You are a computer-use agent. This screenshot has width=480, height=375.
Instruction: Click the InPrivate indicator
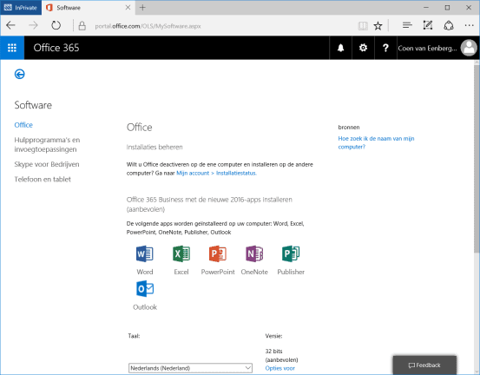point(21,8)
